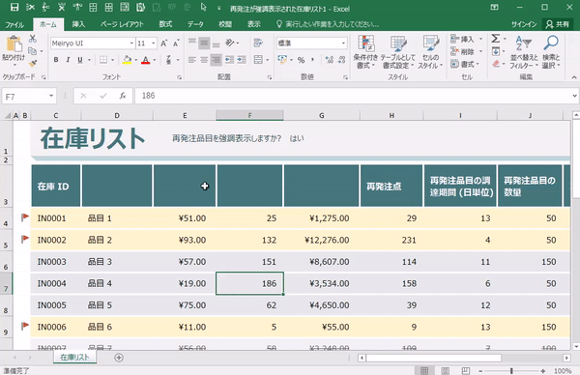This screenshot has height=375, width=580.
Task: Toggle align text left
Action: pos(192,60)
